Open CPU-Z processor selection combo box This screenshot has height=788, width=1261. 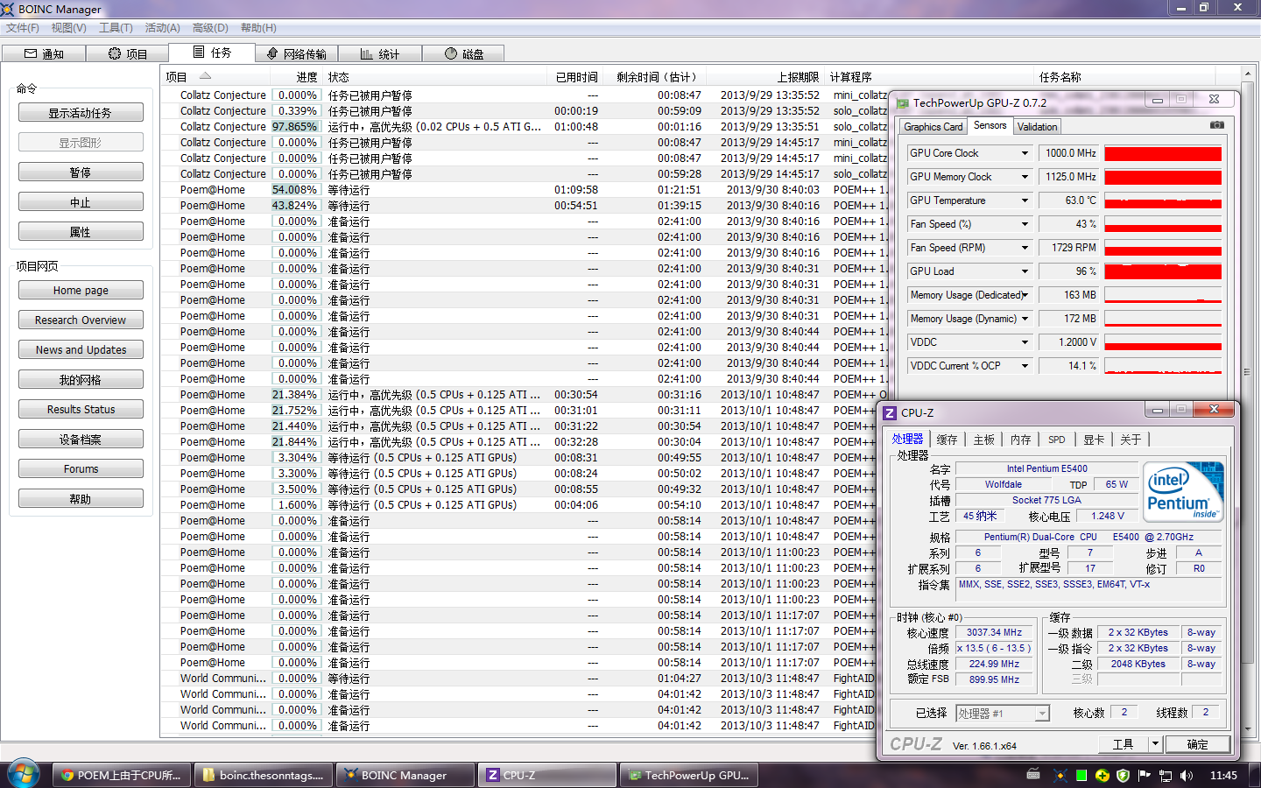pos(1003,714)
